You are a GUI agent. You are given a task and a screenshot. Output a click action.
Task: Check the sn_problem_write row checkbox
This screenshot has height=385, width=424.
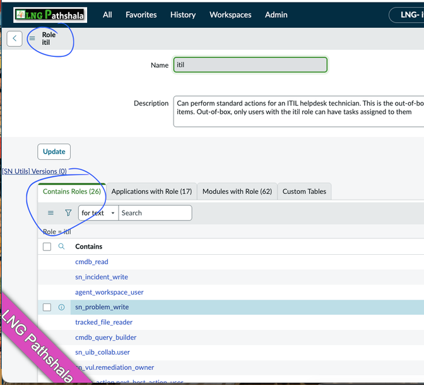coord(47,307)
